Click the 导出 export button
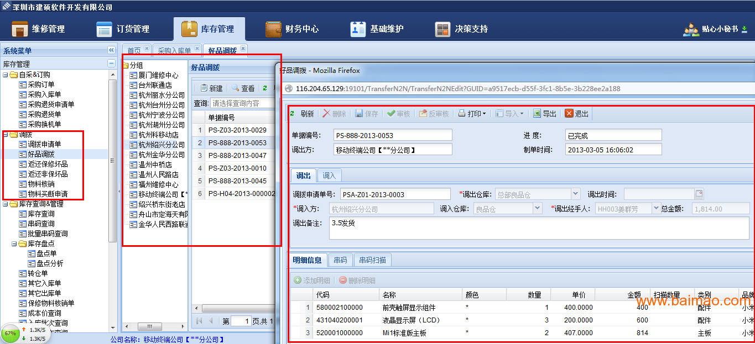This screenshot has width=755, height=344. tap(544, 114)
